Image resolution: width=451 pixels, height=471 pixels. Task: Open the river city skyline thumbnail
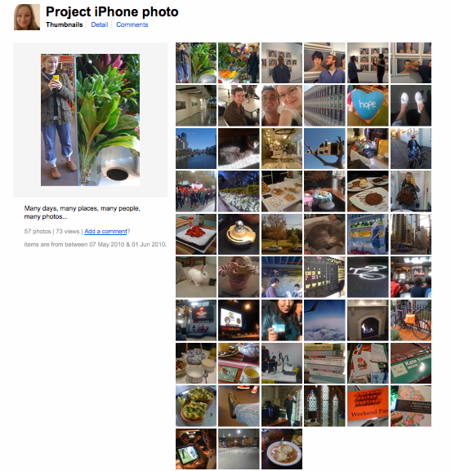coord(196,149)
